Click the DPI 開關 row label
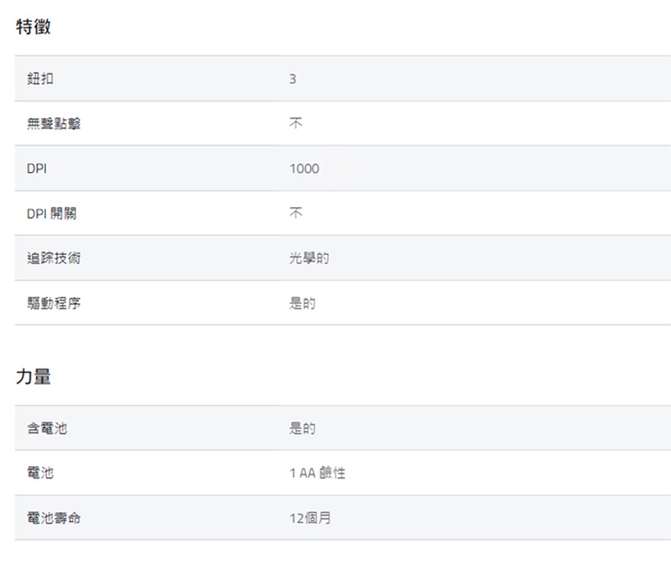The image size is (671, 571). (51, 214)
